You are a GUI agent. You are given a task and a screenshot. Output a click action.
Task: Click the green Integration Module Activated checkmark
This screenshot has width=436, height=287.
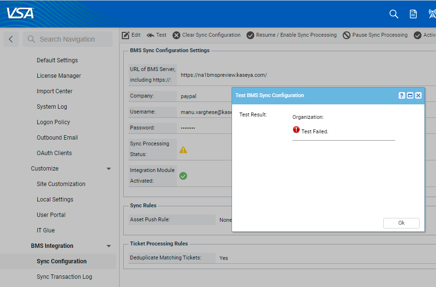click(x=183, y=176)
